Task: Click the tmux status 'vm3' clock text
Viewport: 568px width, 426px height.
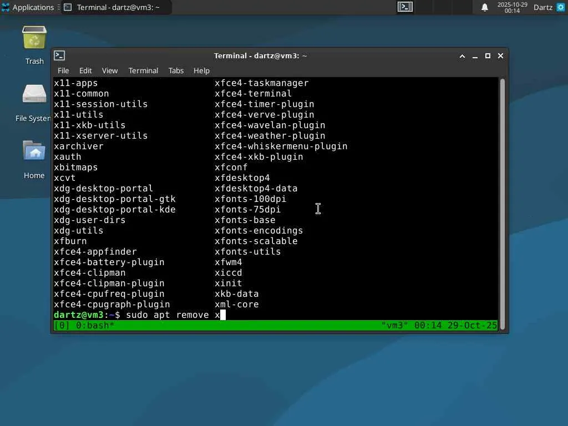Action: (439, 325)
